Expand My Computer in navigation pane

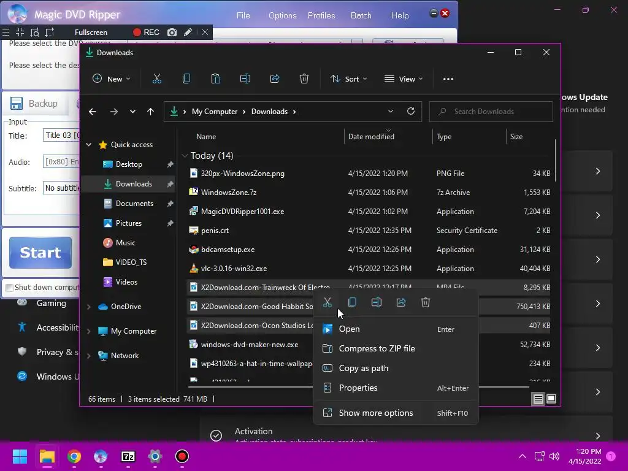tap(89, 331)
